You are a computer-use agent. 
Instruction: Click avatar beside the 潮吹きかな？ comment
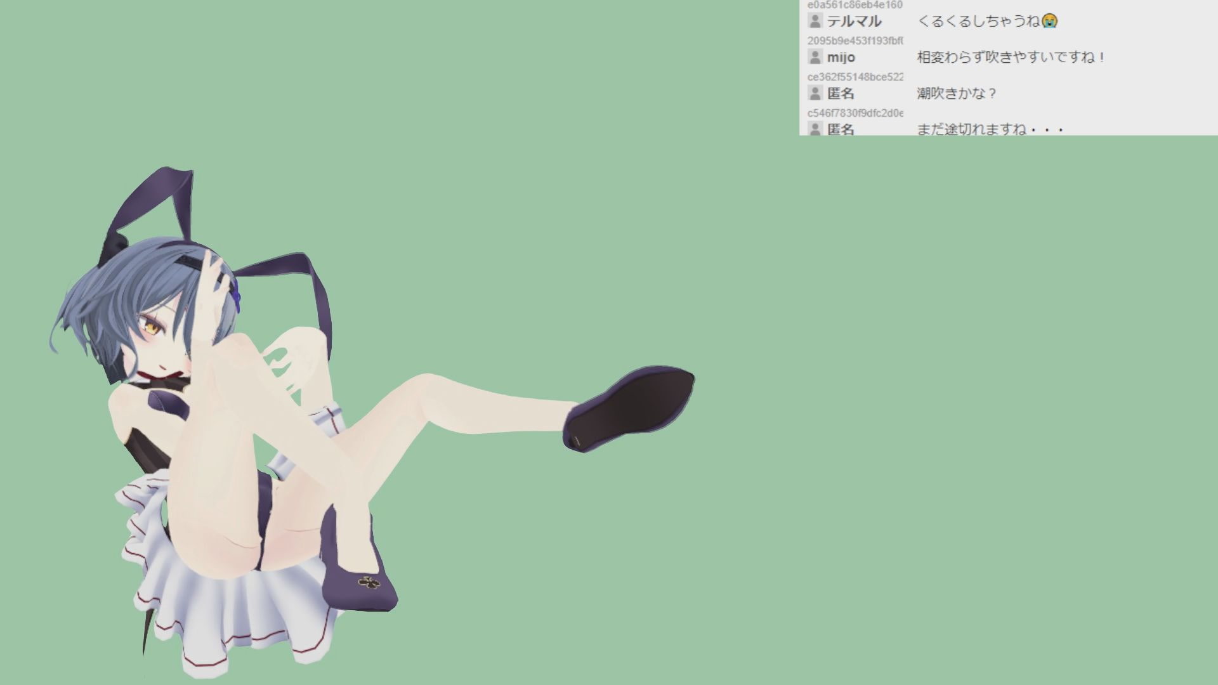[815, 93]
